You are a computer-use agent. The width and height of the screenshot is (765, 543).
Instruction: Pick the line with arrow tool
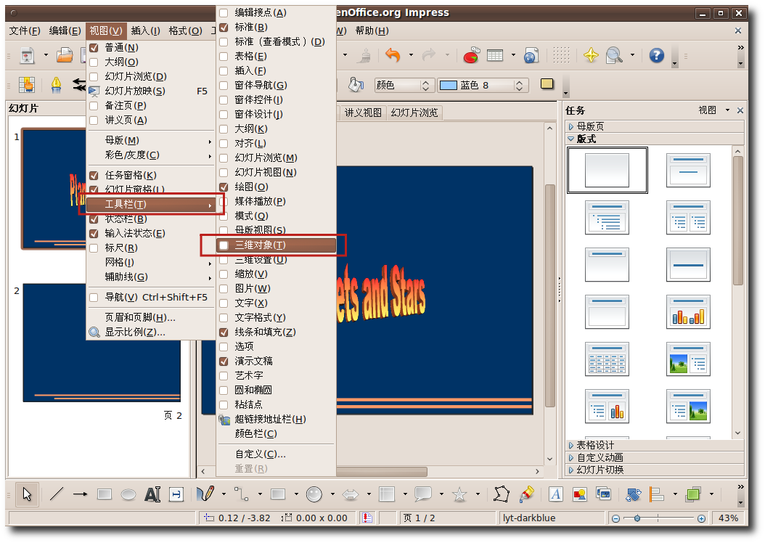pos(80,494)
